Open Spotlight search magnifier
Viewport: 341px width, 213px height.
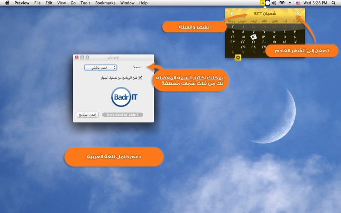tap(333, 3)
